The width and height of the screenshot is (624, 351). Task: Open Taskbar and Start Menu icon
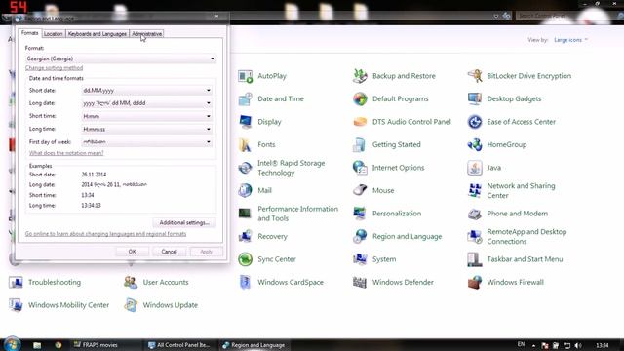(475, 259)
